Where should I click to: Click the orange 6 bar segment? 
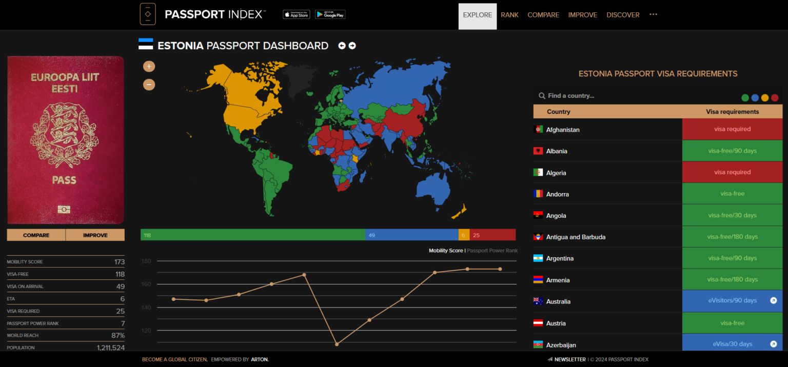pyautogui.click(x=464, y=235)
